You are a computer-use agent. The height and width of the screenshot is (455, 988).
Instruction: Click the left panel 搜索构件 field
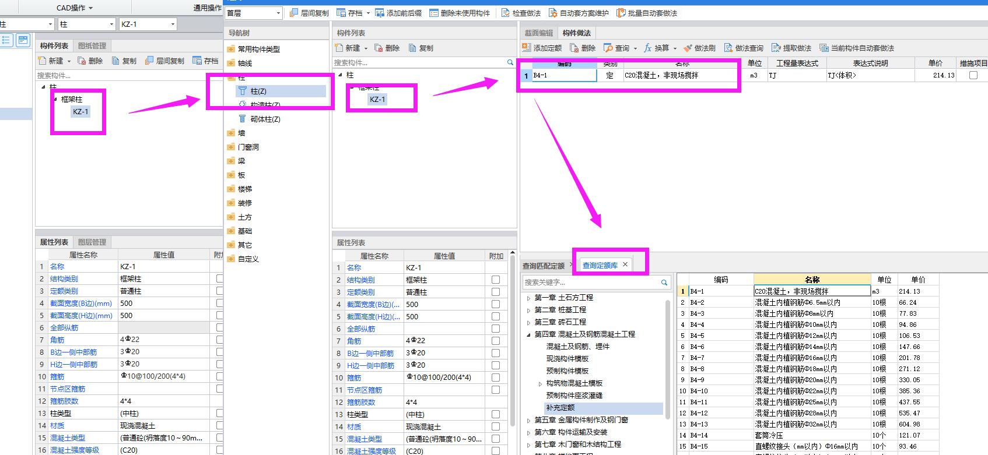(x=128, y=75)
